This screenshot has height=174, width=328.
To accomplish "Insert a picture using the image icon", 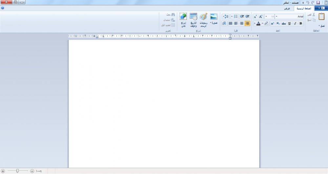I will (214, 17).
